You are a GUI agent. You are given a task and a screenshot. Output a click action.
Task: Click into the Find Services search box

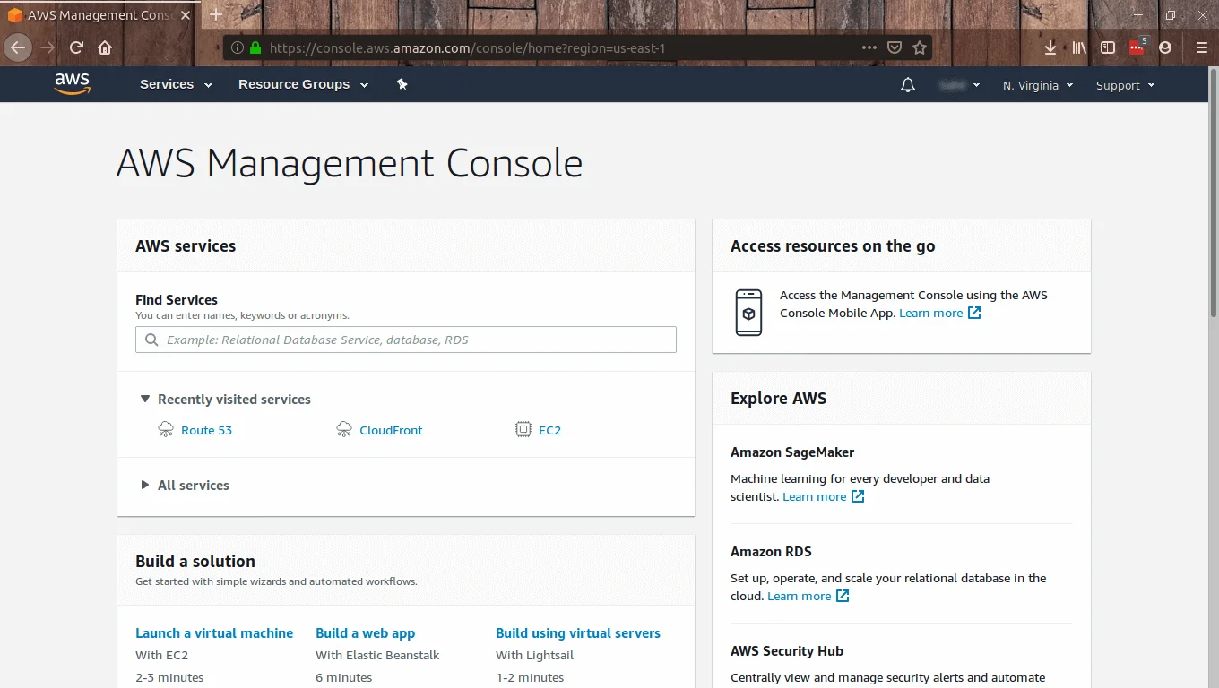pos(406,340)
